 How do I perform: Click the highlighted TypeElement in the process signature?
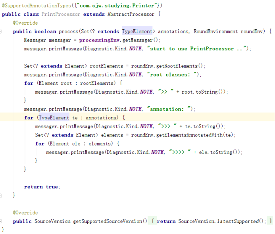pos(137,32)
